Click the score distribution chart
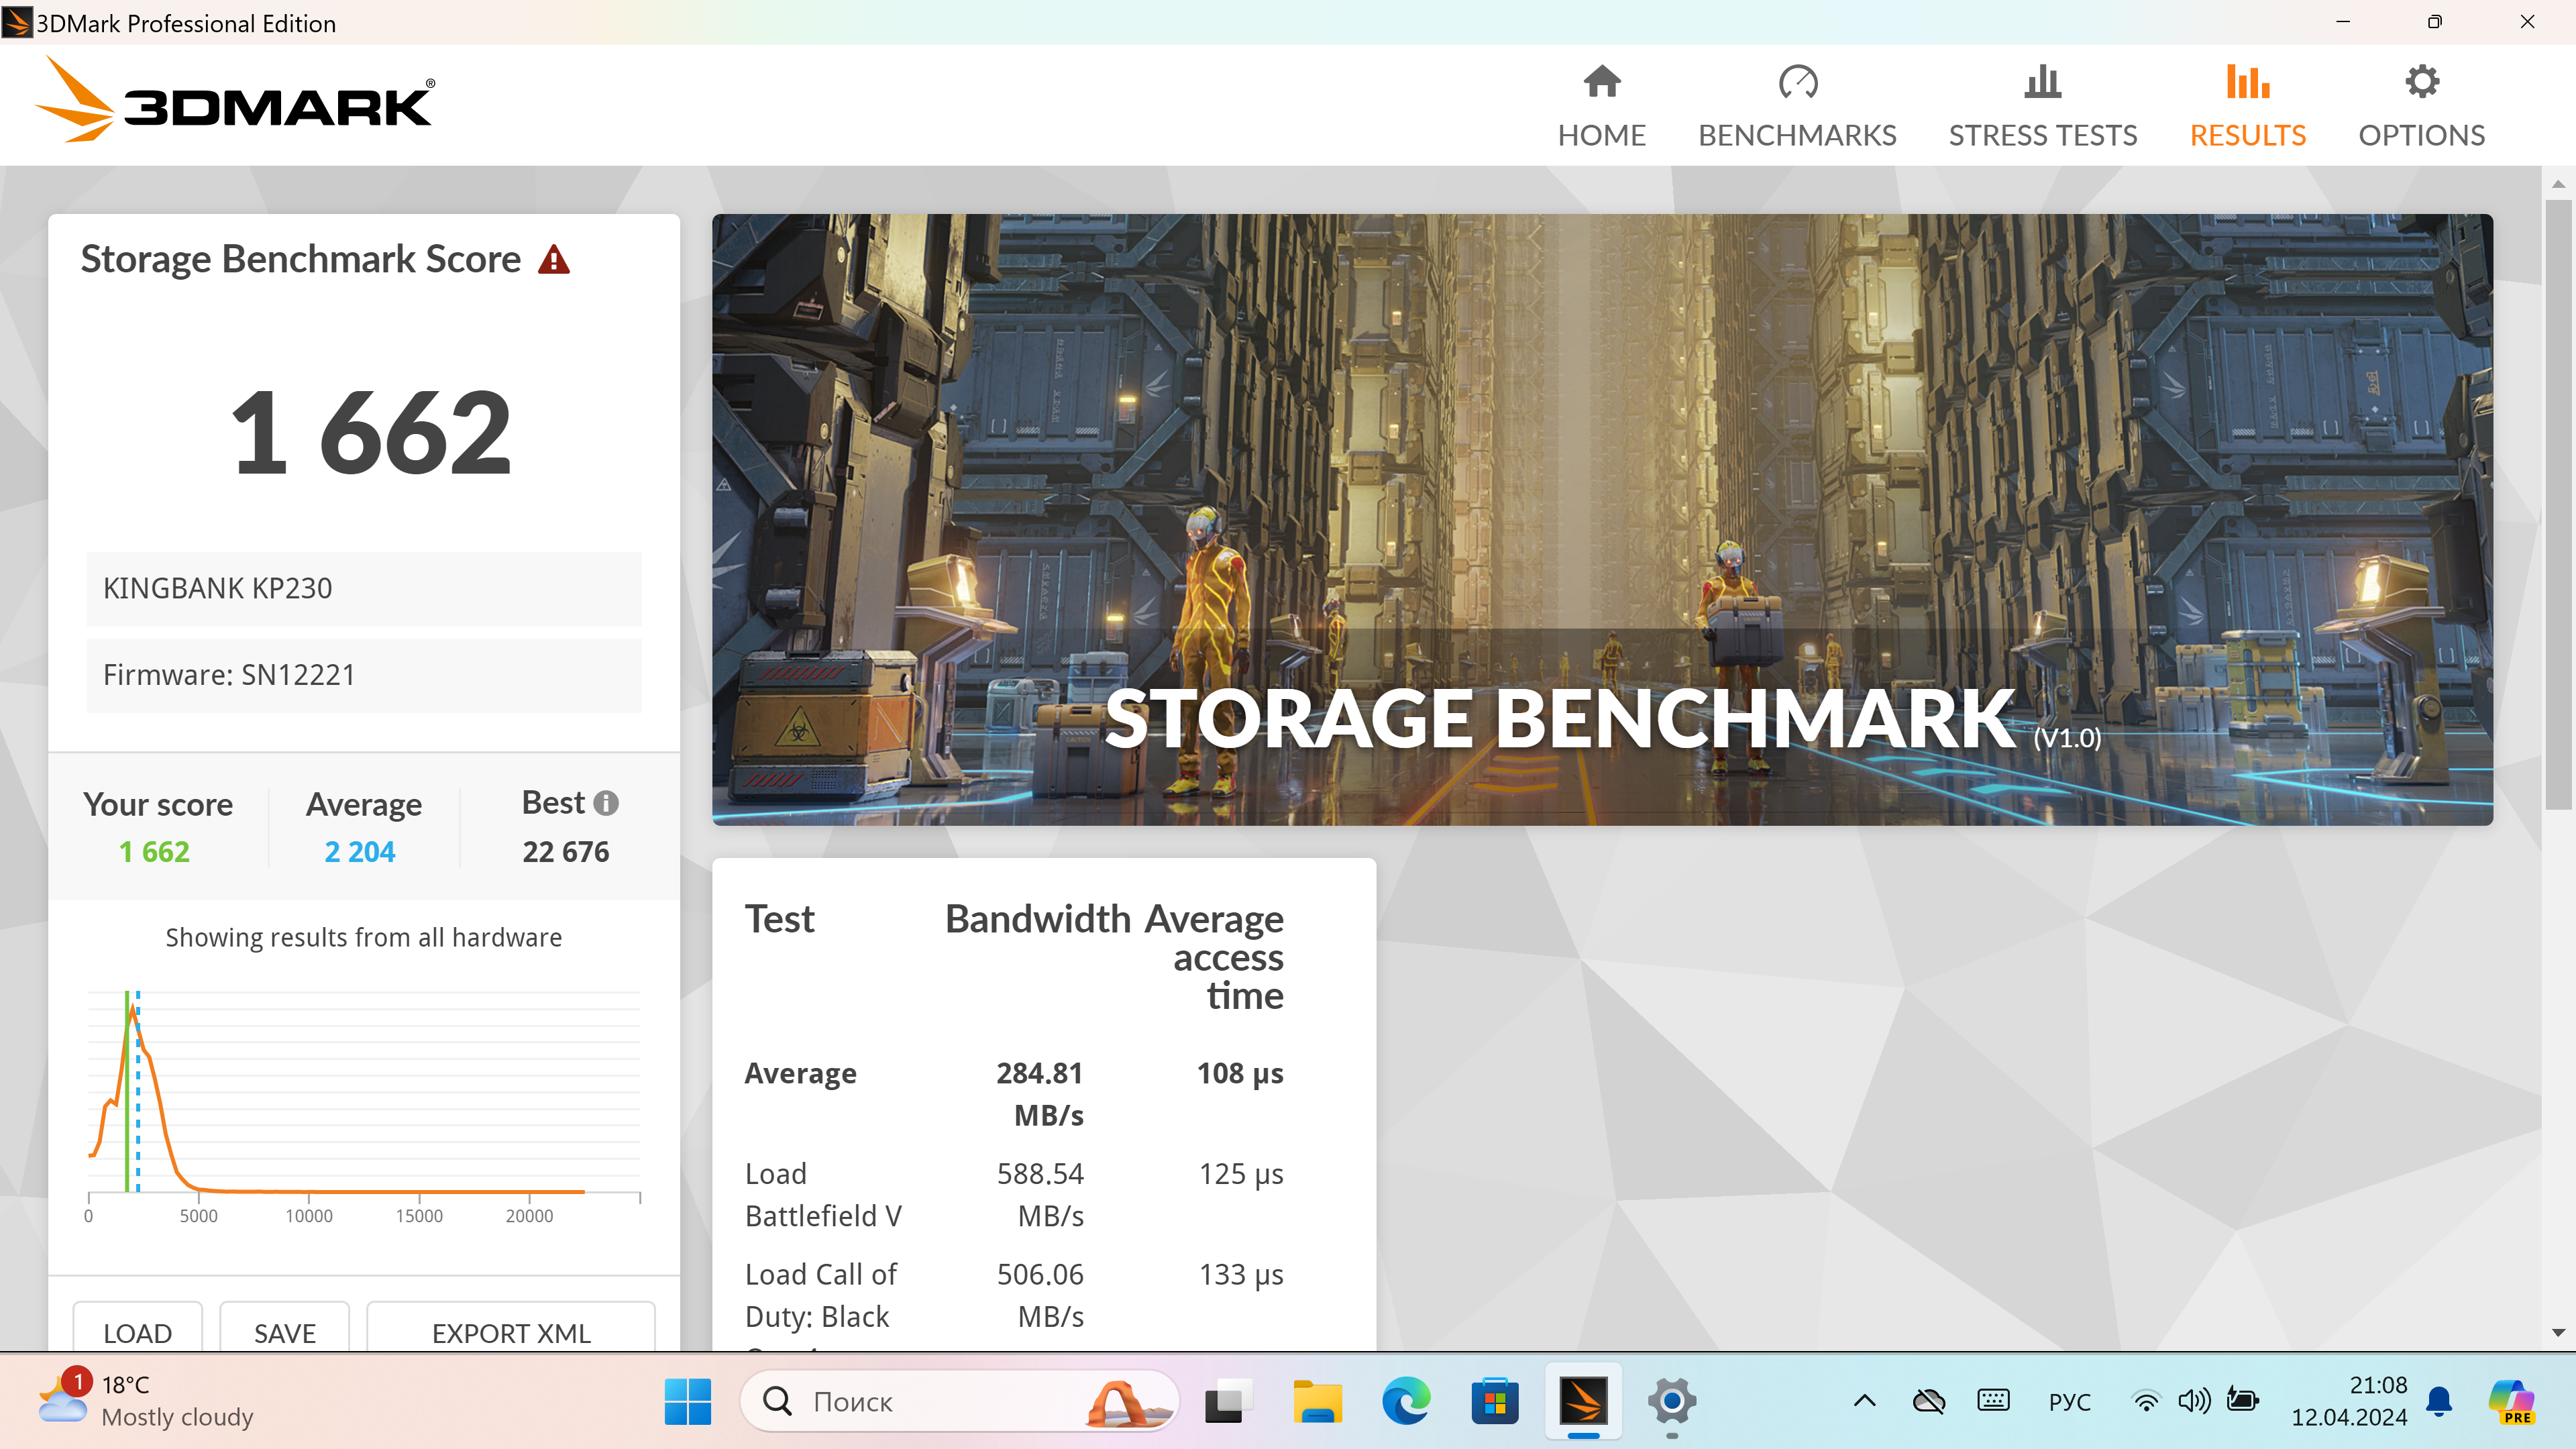The image size is (2576, 1449). (363, 1095)
